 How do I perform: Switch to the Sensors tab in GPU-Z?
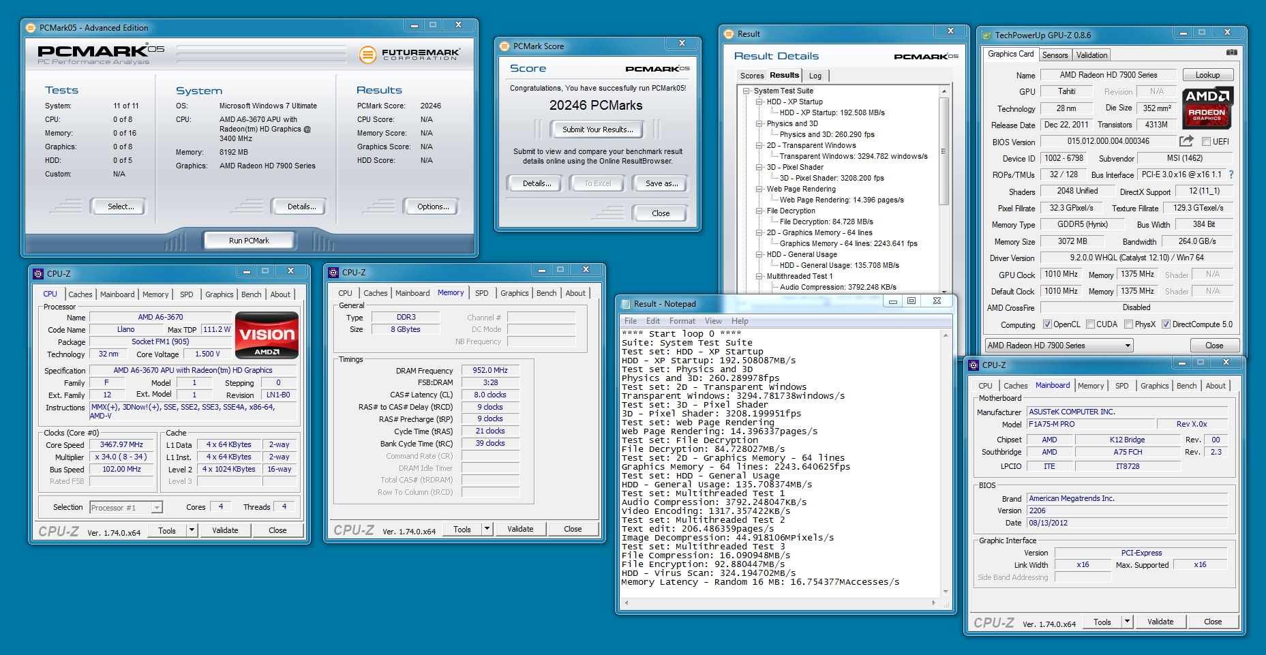pyautogui.click(x=1055, y=55)
